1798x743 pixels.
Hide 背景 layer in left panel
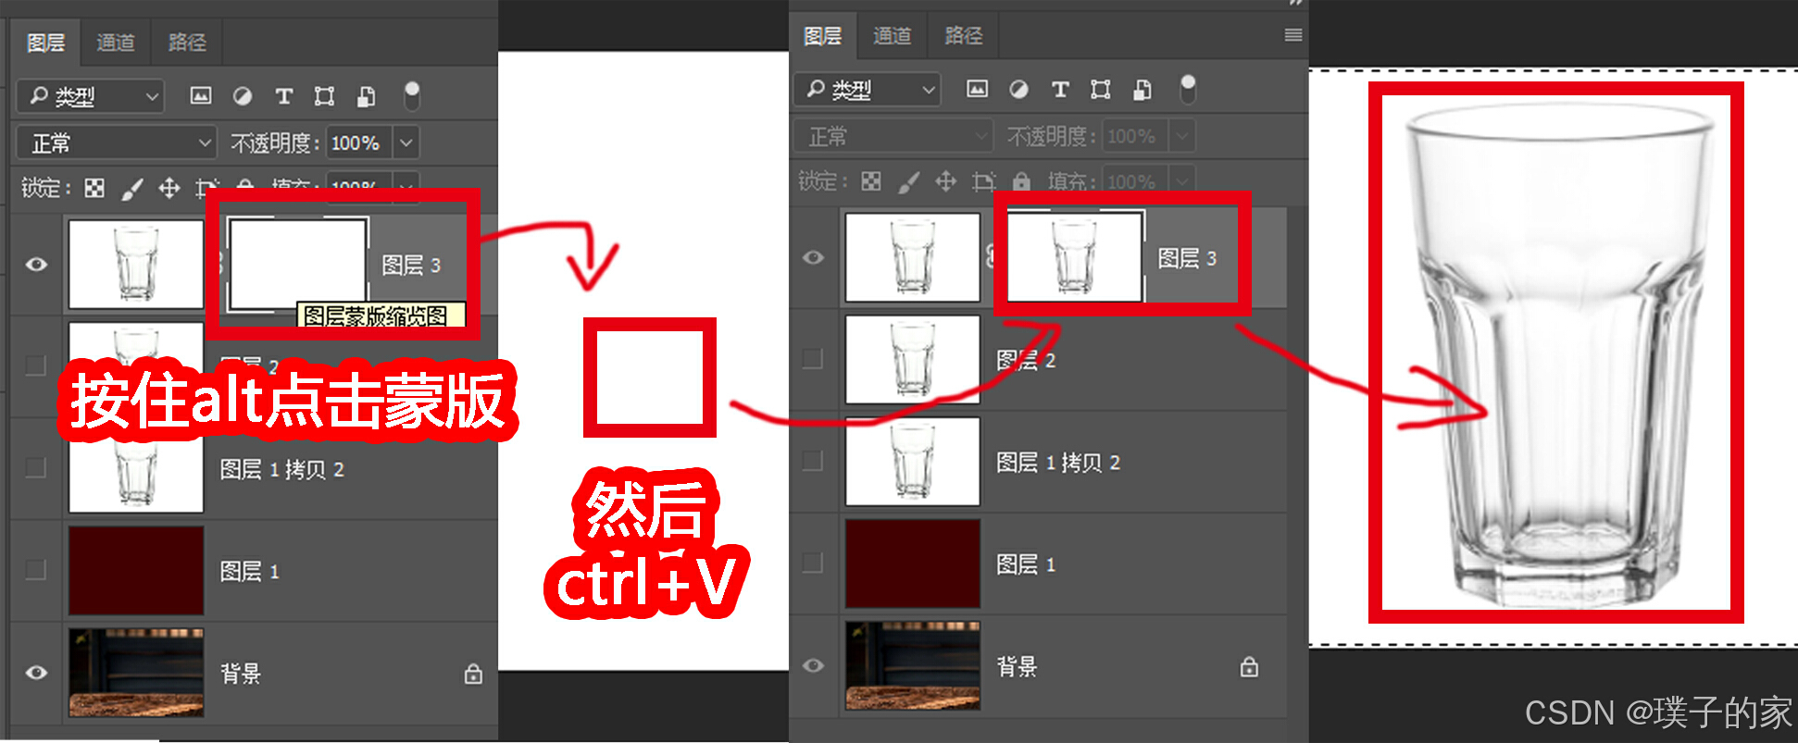[x=36, y=673]
